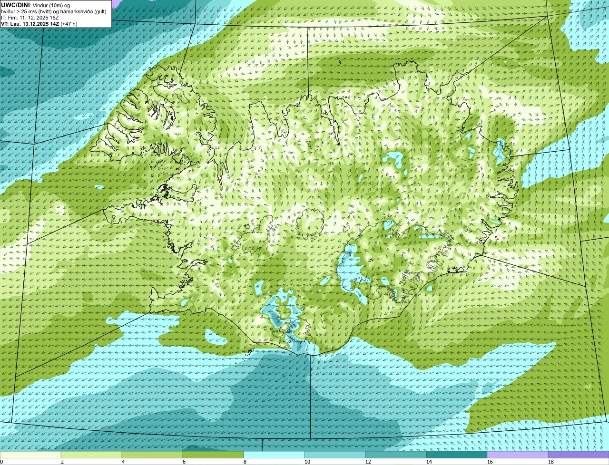Click the green 4–6 legend swatch
Screen dimensions: 609x465
tap(152, 455)
